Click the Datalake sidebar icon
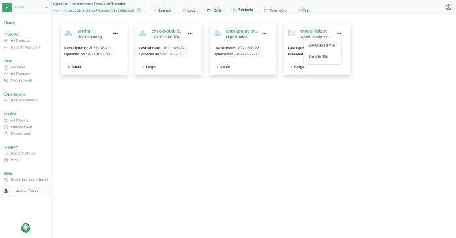 pyautogui.click(x=6, y=67)
